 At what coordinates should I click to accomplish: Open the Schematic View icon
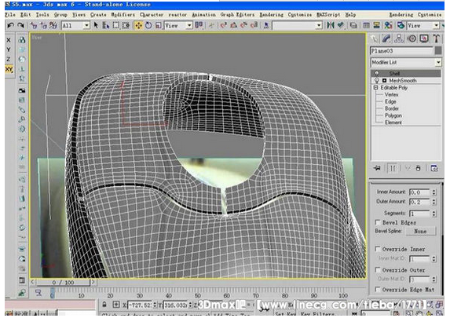click(x=376, y=26)
